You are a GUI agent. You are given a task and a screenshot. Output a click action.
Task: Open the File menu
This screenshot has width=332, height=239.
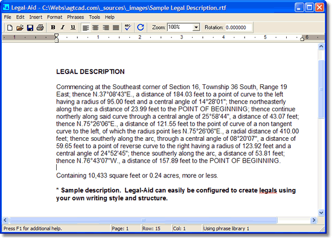(7, 17)
